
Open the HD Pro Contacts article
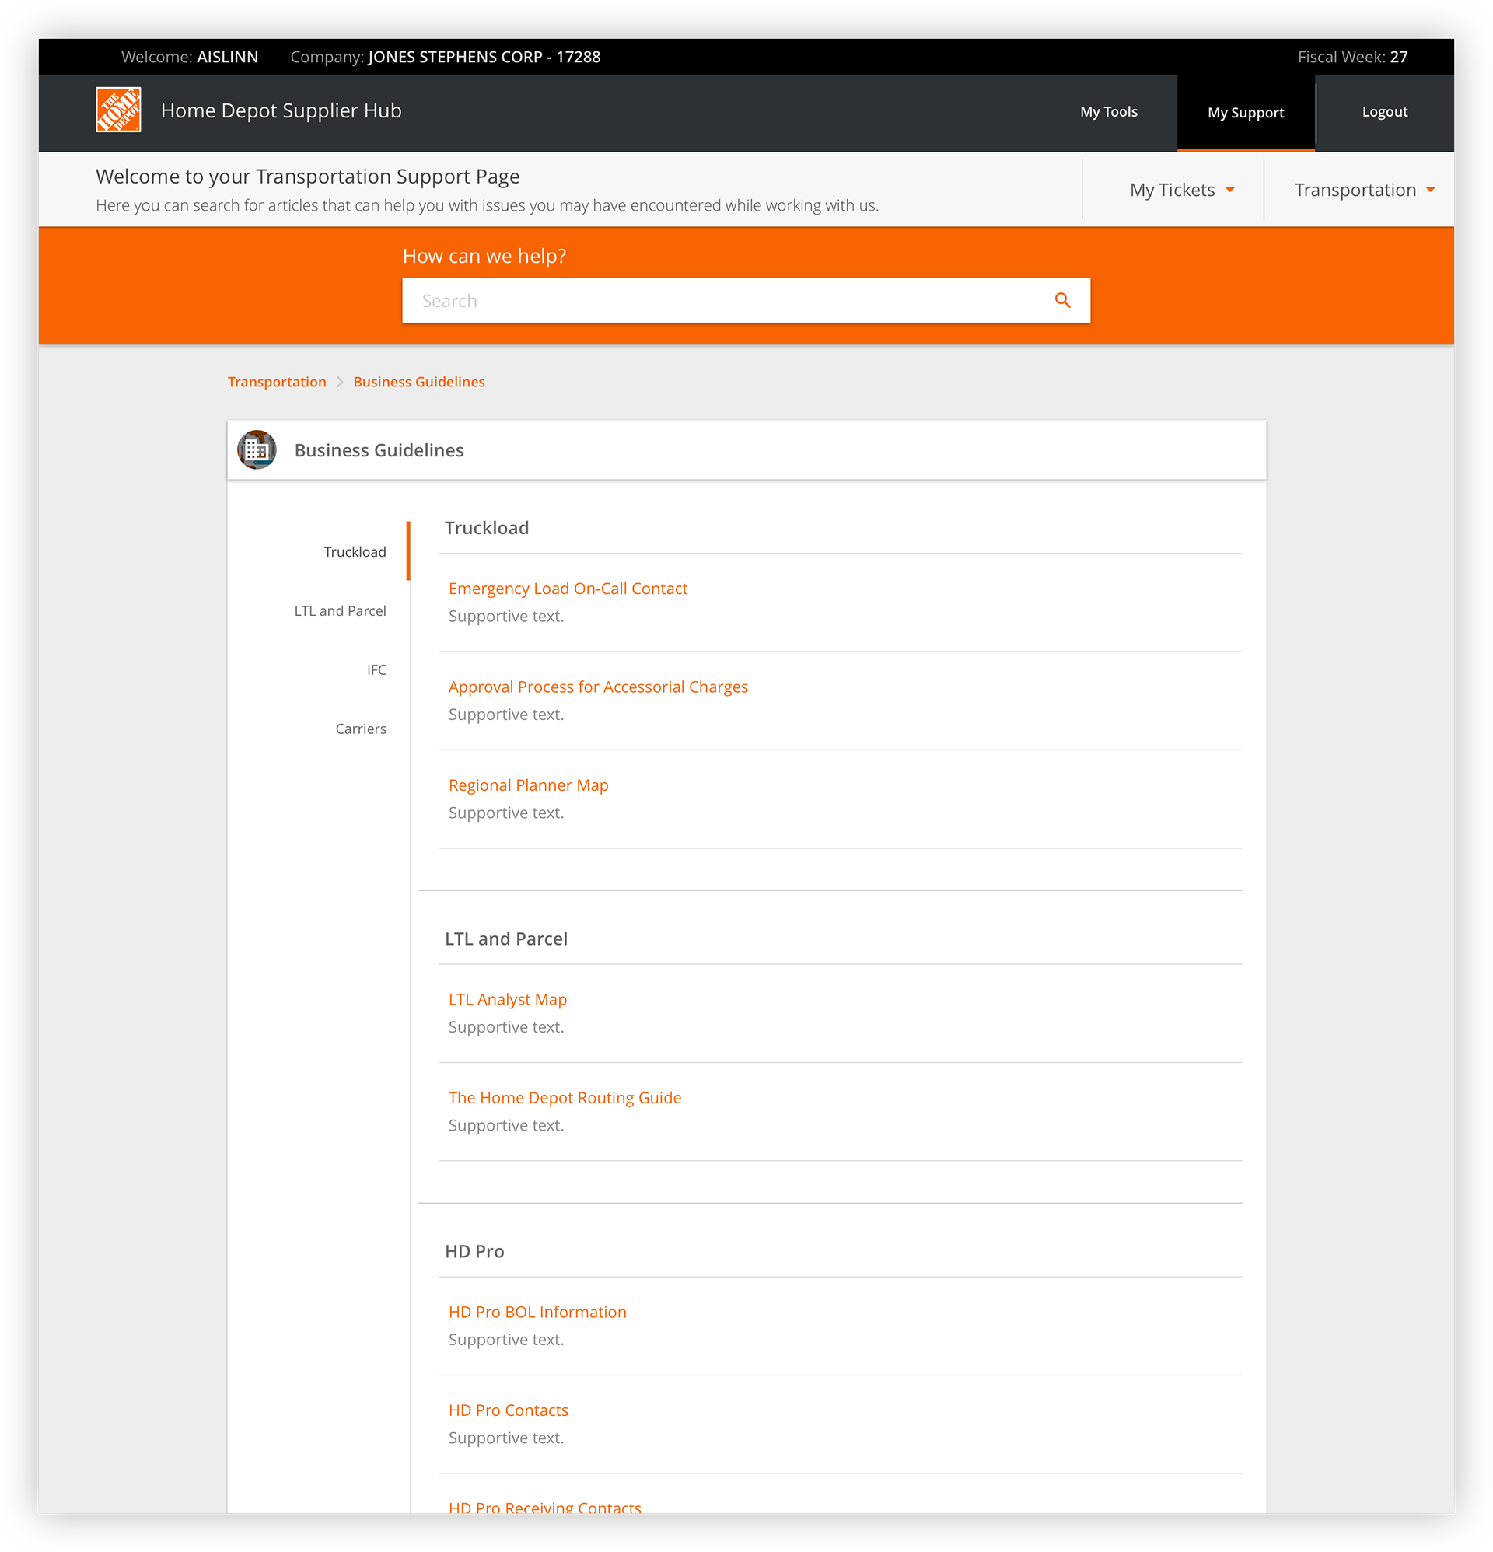pyautogui.click(x=508, y=1410)
